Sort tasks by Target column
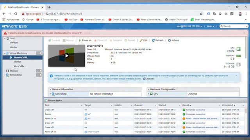Screen dimensions: 250x140 point(87,105)
